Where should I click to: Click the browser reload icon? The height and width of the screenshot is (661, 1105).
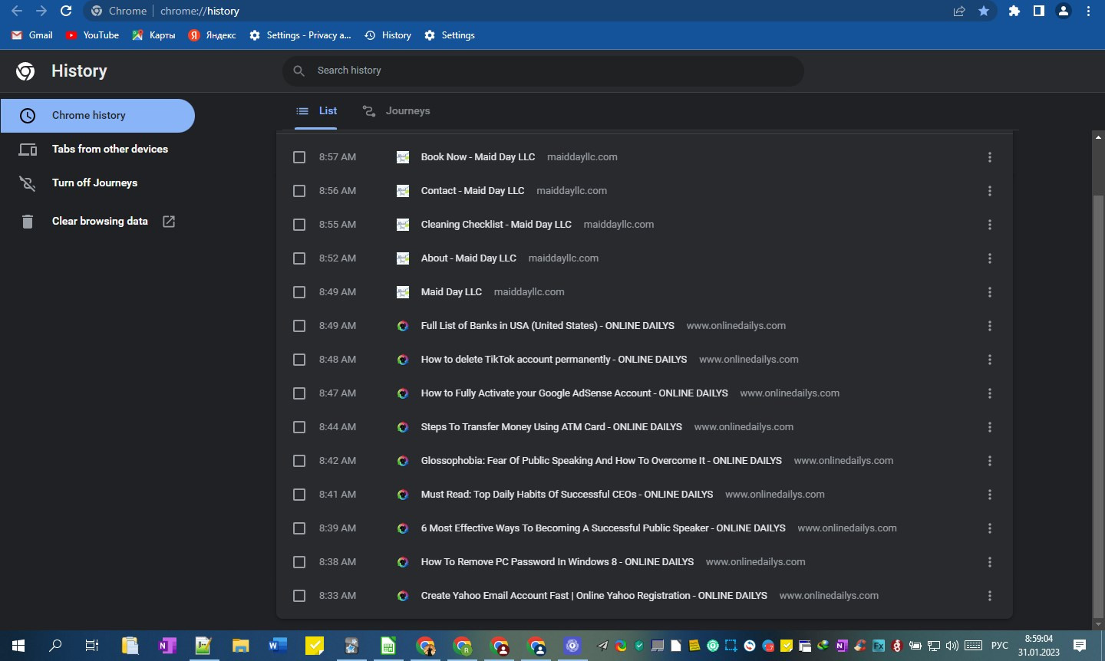(66, 11)
